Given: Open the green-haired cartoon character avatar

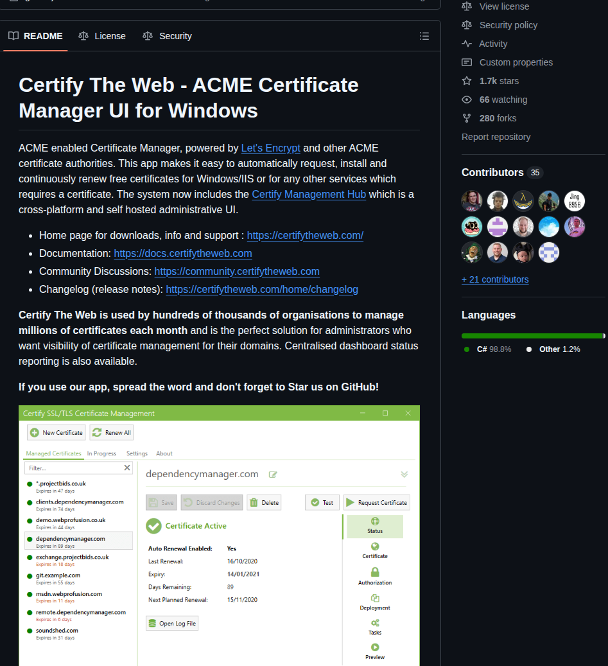Looking at the screenshot, I should (472, 253).
